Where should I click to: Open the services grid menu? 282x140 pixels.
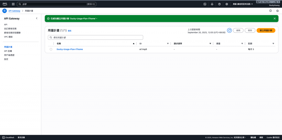point(13,4)
